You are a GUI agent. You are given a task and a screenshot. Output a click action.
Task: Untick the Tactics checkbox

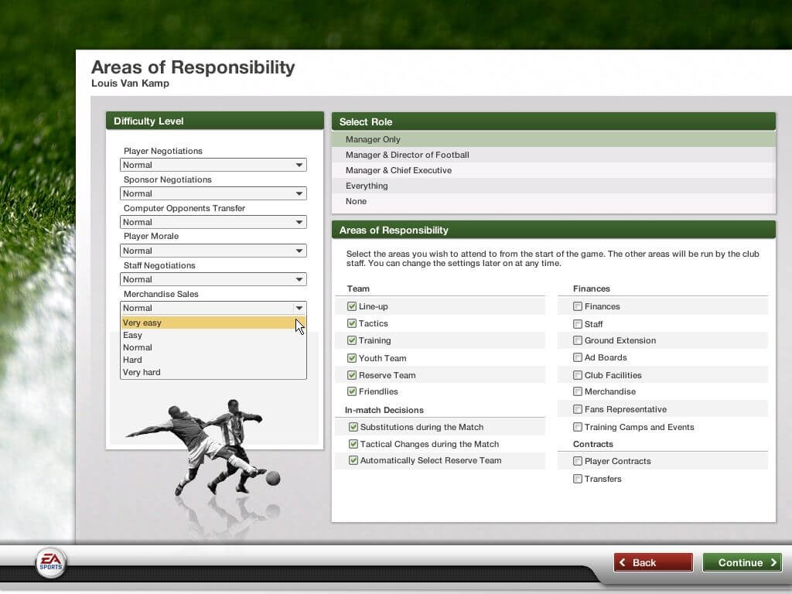click(352, 323)
